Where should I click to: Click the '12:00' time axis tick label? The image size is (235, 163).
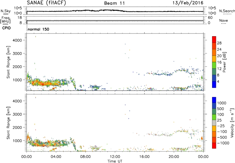[x=115, y=157]
